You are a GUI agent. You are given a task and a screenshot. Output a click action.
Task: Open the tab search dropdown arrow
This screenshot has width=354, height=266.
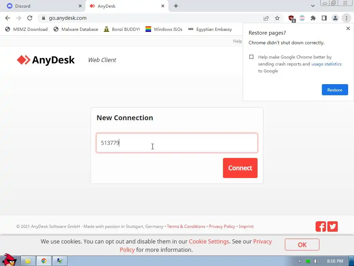[x=313, y=6]
